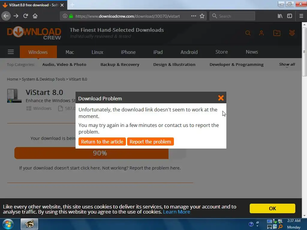Open the user account icon
Screen dimensions: 307x230
261,33
